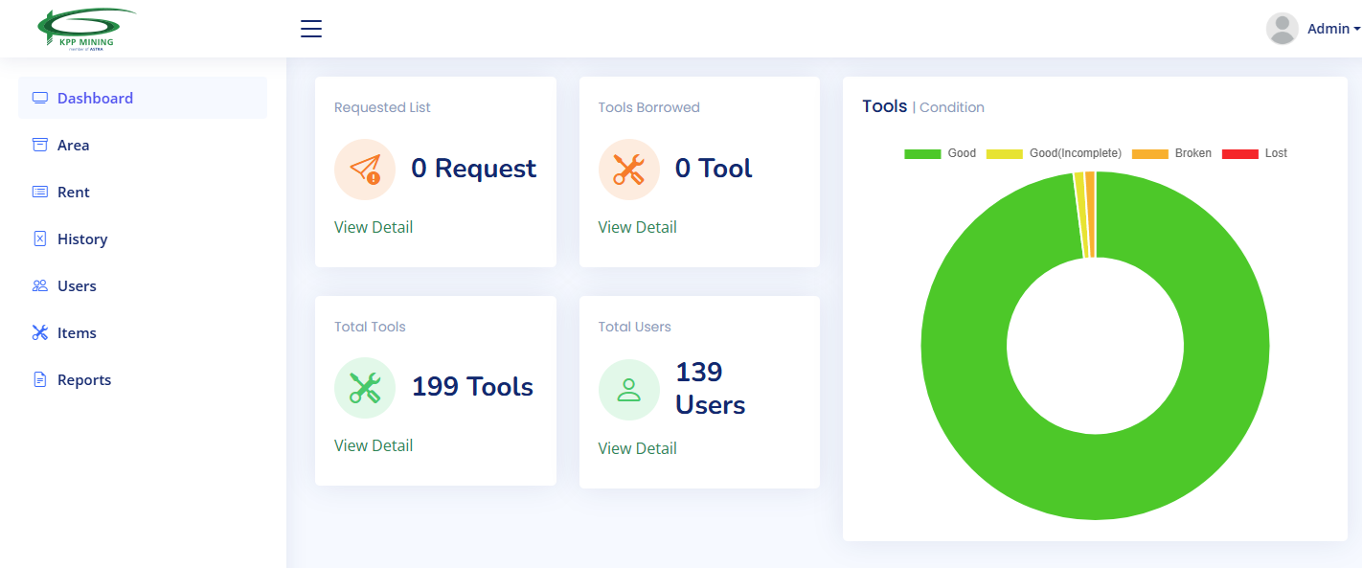Screen dimensions: 1362x568
Task: Click the green Total Tools icon
Action: point(365,388)
